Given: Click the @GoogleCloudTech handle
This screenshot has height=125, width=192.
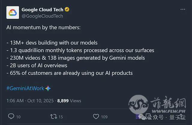Looking at the screenshot, I should (42, 16).
